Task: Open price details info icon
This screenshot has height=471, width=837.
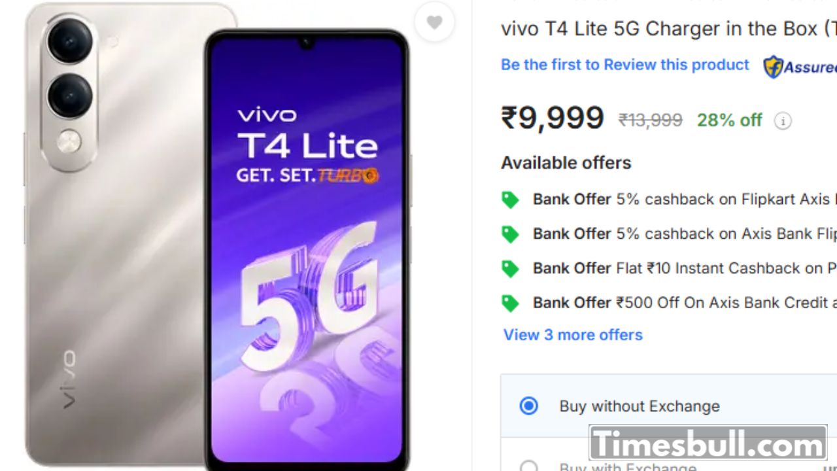Action: coord(783,121)
